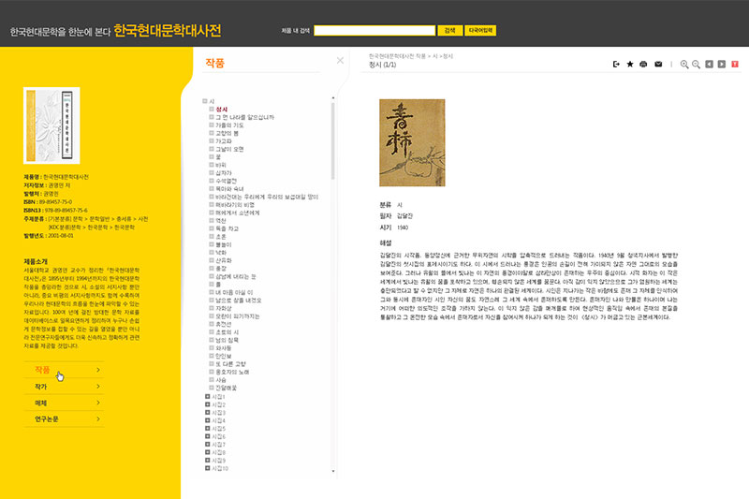Select the 진달래꽃 tree item
Viewport: 749px width, 499px height.
[226, 388]
